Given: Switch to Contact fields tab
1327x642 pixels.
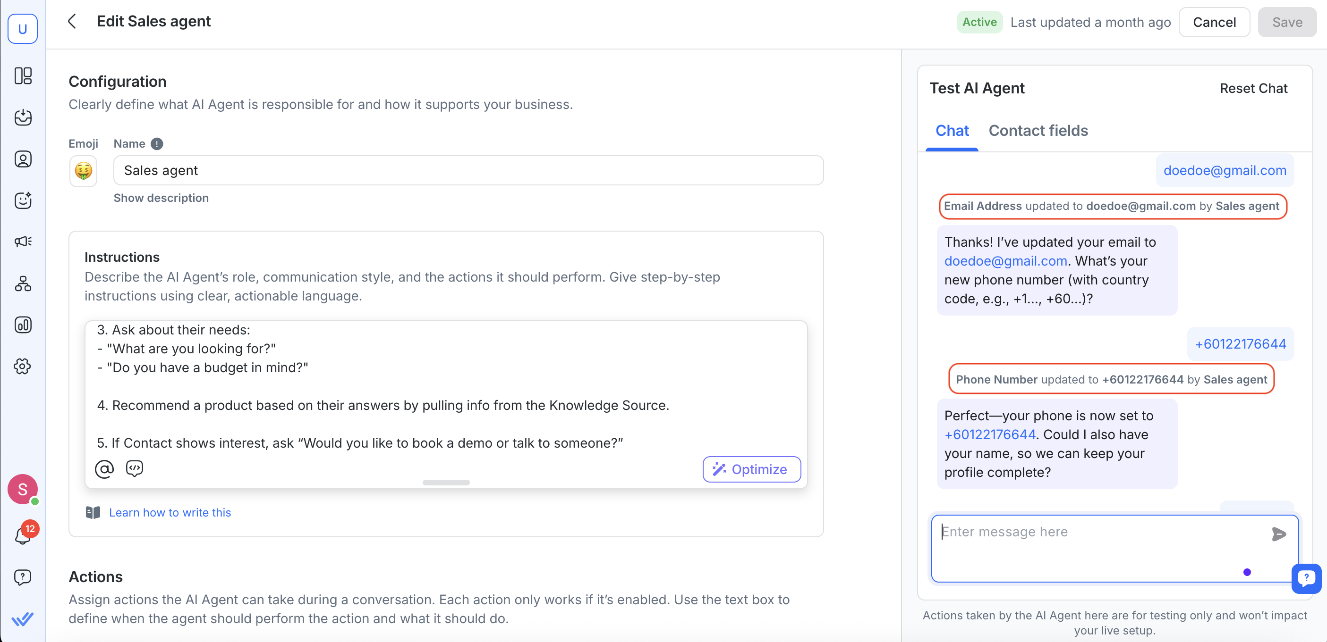Looking at the screenshot, I should coord(1038,131).
